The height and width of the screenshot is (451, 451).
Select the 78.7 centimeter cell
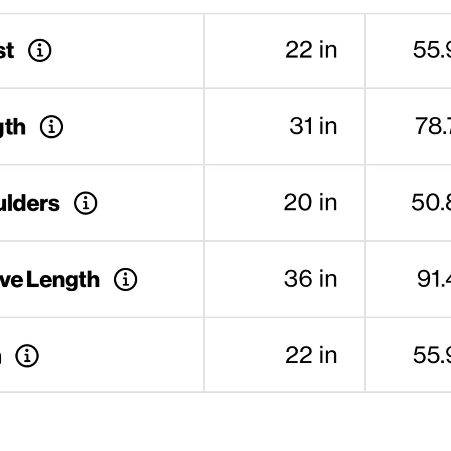(433, 126)
